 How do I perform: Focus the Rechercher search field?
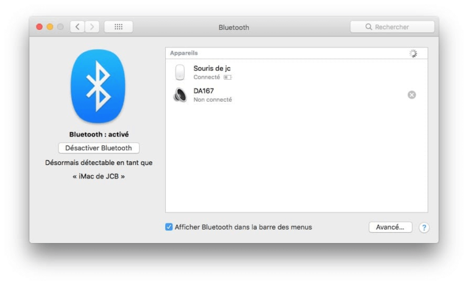tap(392, 27)
